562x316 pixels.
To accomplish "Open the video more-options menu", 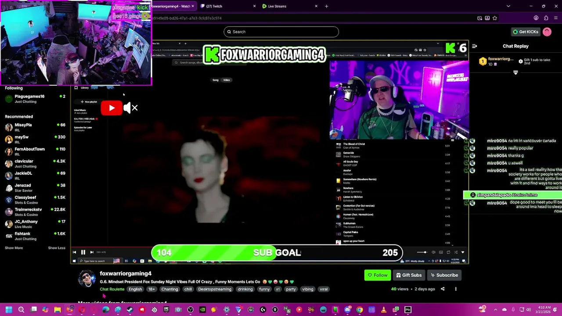I will click(x=456, y=289).
